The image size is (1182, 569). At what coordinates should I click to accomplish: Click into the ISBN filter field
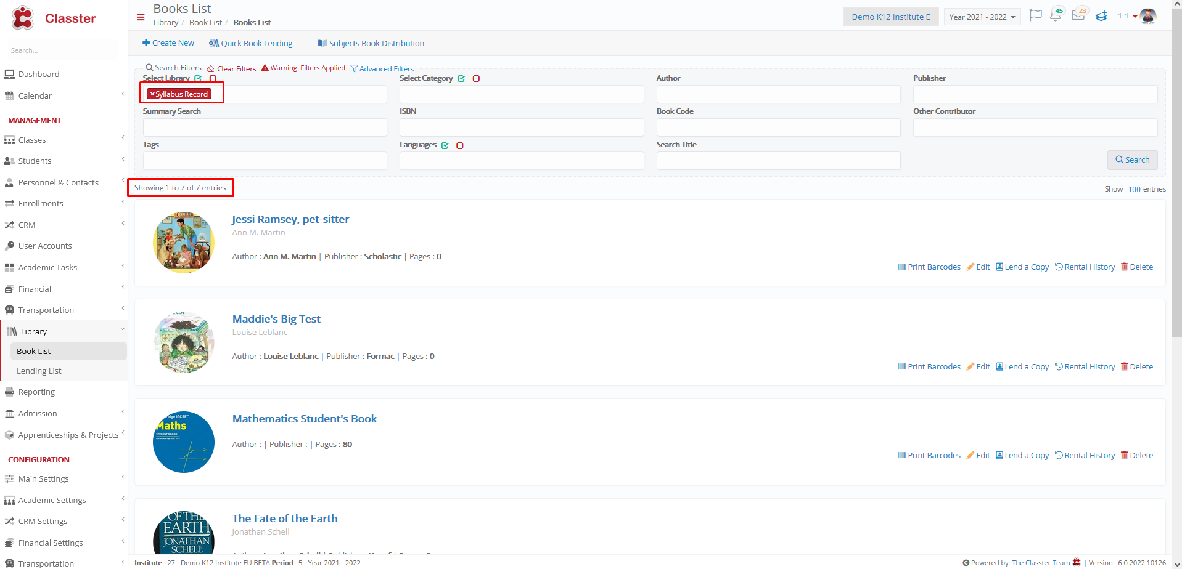[x=522, y=127]
